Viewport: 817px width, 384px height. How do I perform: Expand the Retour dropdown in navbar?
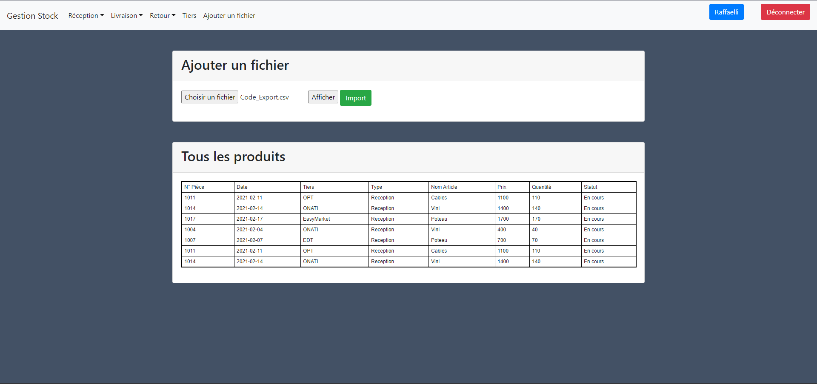pyautogui.click(x=163, y=16)
